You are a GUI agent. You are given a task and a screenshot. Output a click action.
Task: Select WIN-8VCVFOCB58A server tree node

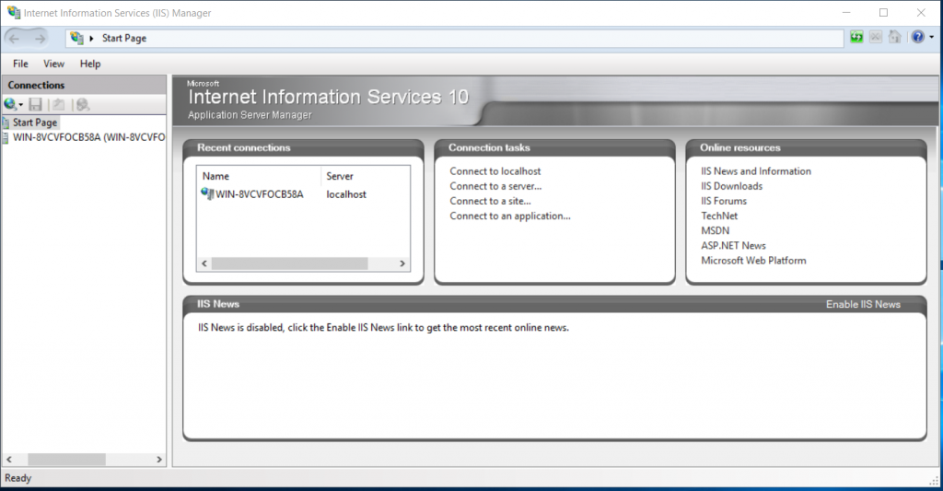(89, 137)
